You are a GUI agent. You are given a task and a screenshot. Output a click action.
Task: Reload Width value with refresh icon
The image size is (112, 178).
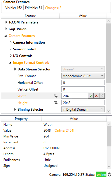pyautogui.click(x=102, y=96)
